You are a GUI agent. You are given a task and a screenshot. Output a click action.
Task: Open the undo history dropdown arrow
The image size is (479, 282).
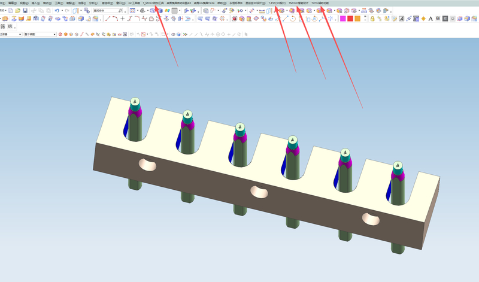[62, 11]
